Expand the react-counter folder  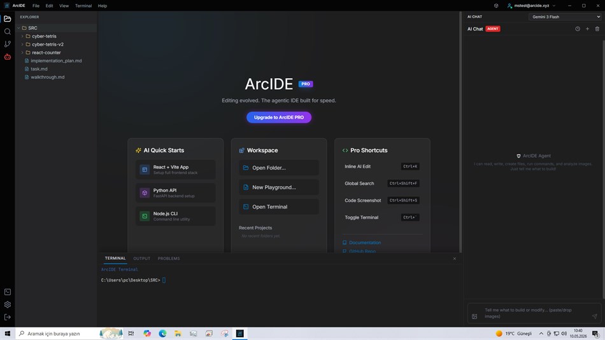[x=22, y=52]
